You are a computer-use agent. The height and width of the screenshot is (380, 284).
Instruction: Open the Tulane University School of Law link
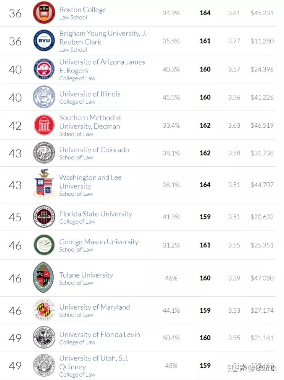pos(86,275)
